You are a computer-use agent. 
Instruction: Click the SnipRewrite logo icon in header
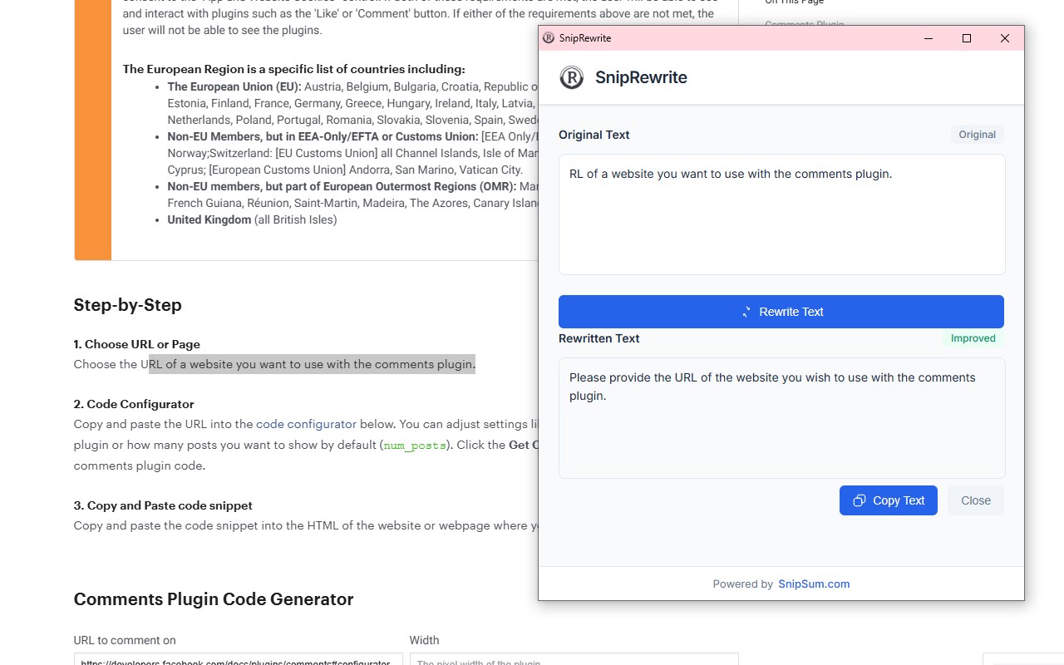coord(572,77)
